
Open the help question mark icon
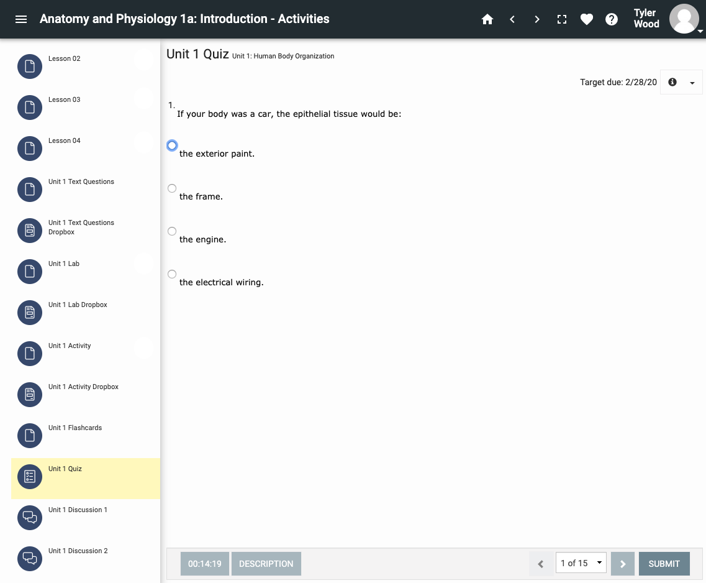point(612,19)
